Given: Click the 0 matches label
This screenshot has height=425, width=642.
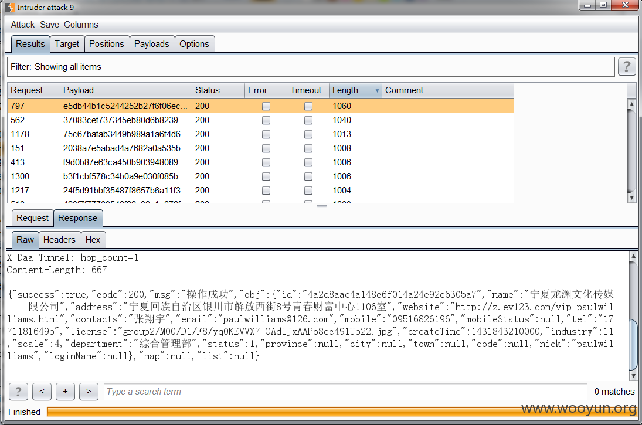Looking at the screenshot, I should pos(614,392).
